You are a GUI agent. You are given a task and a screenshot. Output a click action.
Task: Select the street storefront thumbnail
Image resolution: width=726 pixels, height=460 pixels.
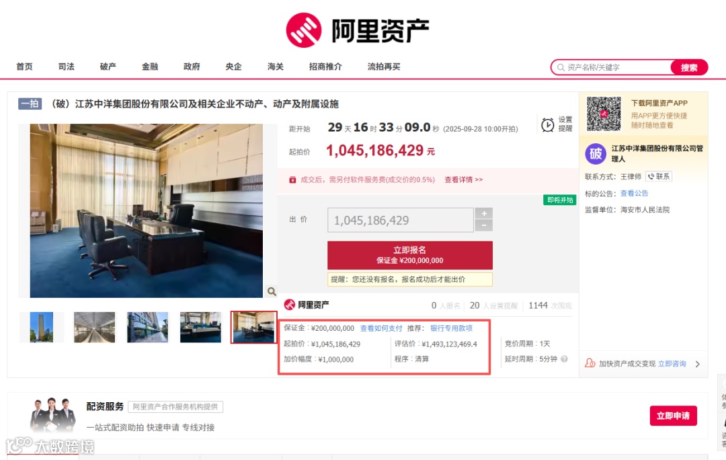click(x=148, y=327)
